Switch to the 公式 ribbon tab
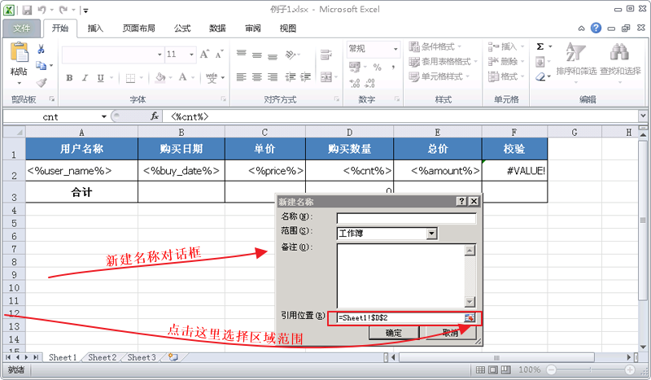 [182, 28]
